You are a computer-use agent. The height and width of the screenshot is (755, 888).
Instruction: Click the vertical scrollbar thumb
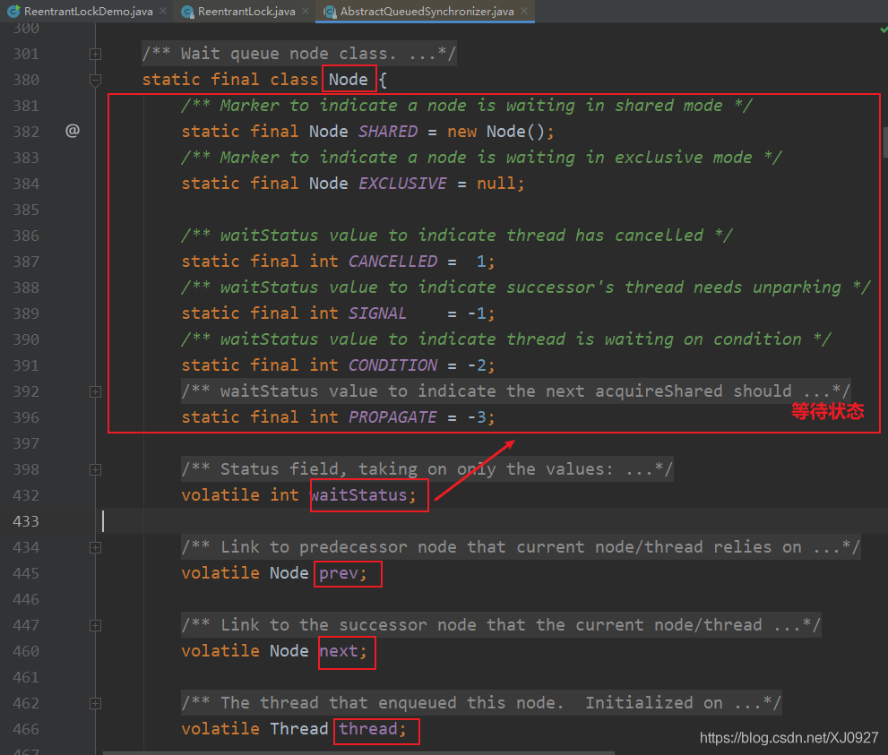[884, 142]
